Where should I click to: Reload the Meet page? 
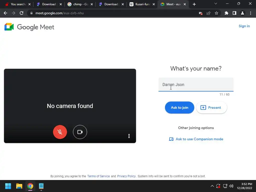coord(21,13)
